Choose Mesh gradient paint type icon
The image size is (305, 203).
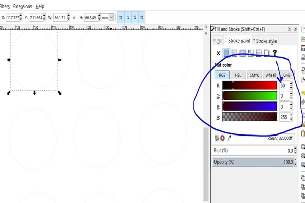point(251,53)
